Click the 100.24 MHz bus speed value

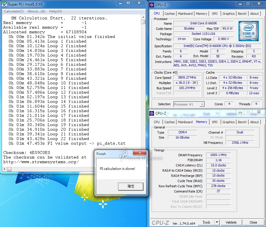click(187, 88)
